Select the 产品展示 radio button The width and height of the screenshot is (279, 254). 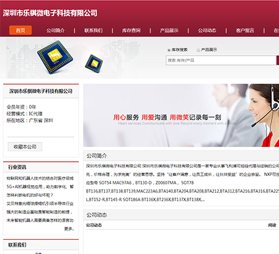(198, 50)
